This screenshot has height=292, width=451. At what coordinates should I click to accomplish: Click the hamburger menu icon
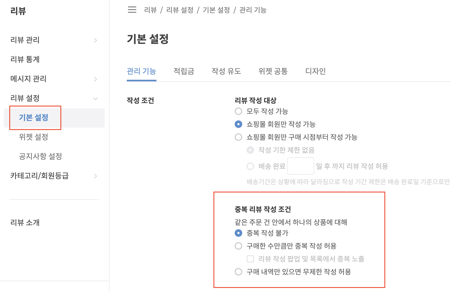pyautogui.click(x=132, y=10)
